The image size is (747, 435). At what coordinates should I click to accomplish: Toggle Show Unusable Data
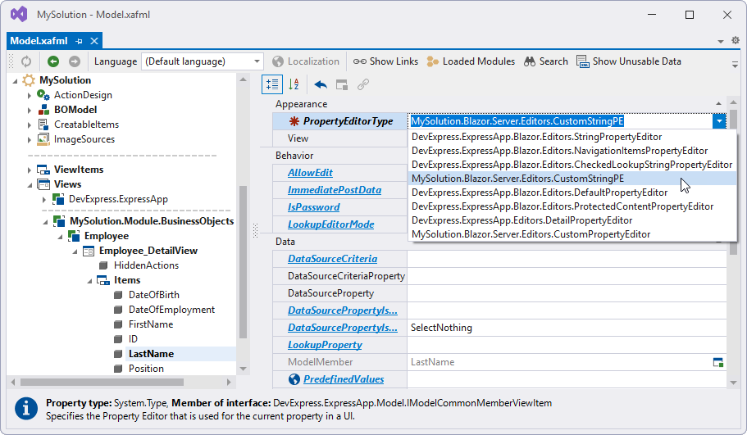point(629,61)
